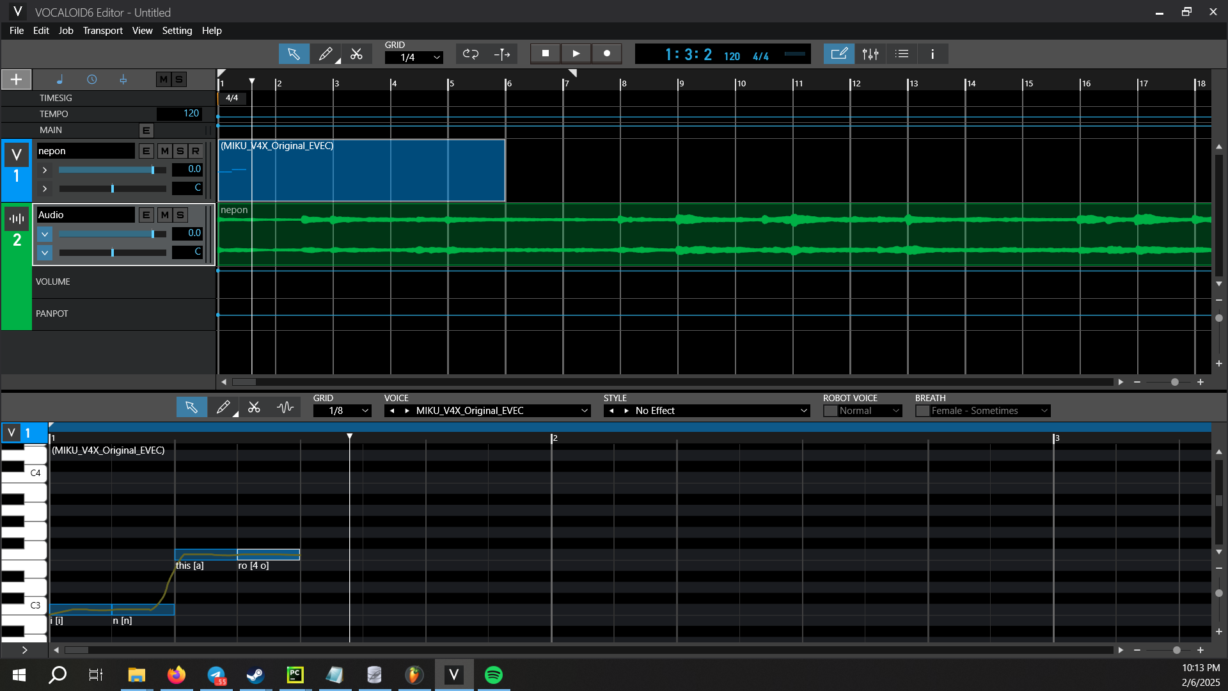Open the Robot Voice Normal dropdown
Screen dimensions: 1228x691
click(870, 411)
